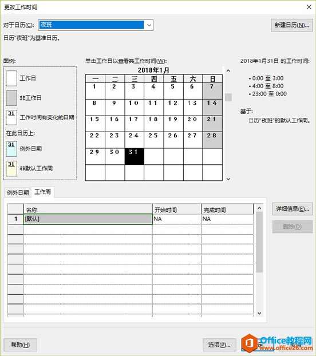316x356 pixels.
Task: Select the [默认] work week row
Action: coord(88,219)
